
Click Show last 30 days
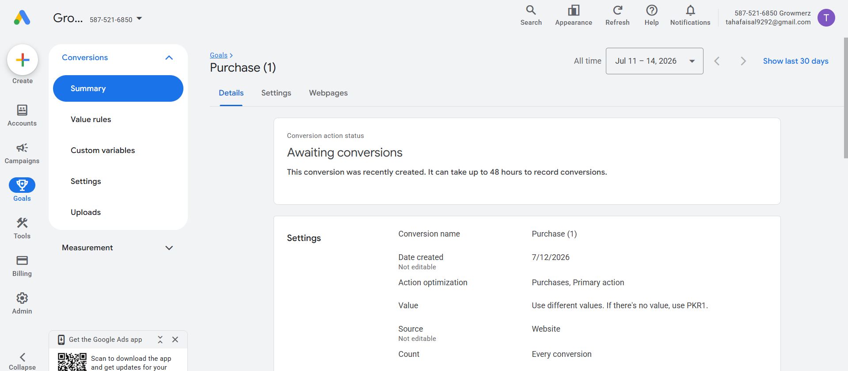click(795, 61)
